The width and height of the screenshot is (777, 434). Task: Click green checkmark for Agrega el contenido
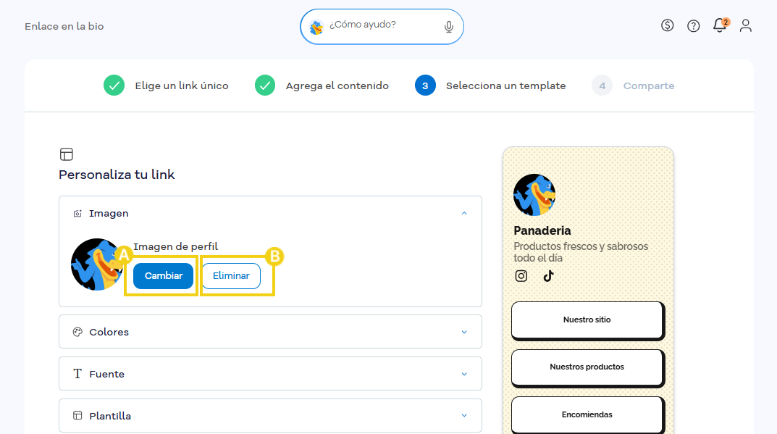pos(265,85)
